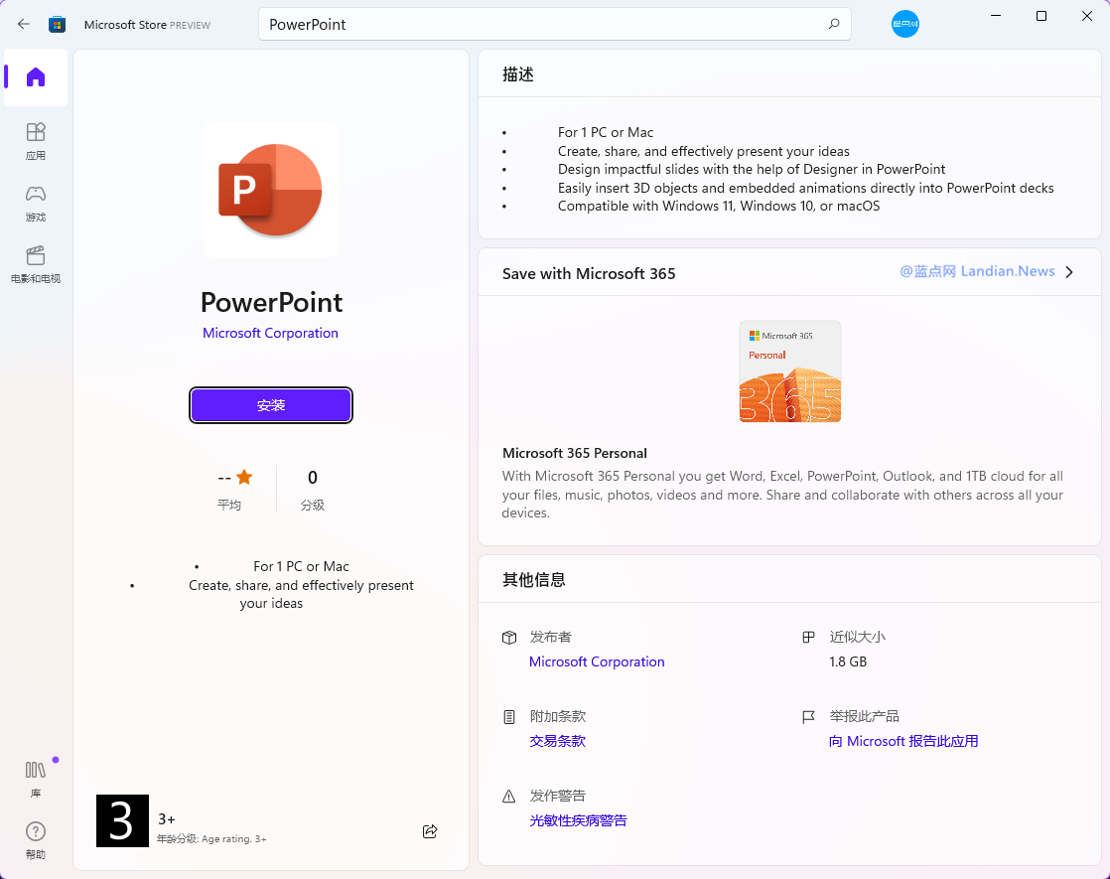
Task: Go to the 应用 (Apps) section
Action: coord(36,140)
